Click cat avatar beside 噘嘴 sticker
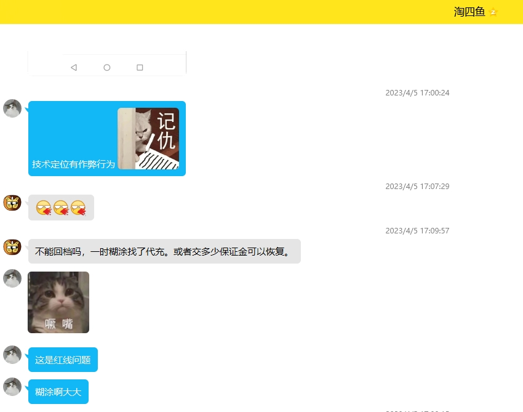This screenshot has height=412, width=523. click(x=12, y=278)
